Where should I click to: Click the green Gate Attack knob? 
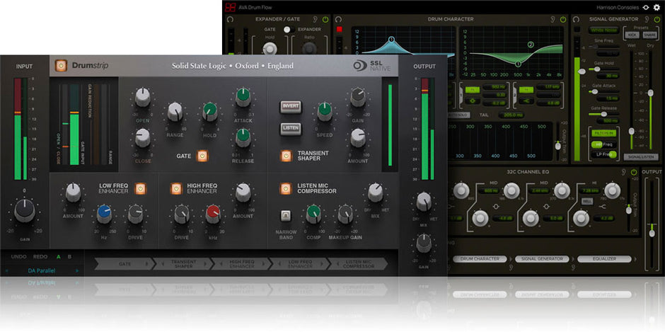pos(243,98)
